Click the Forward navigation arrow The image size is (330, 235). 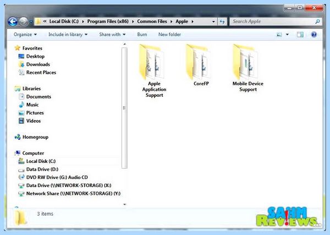24,21
